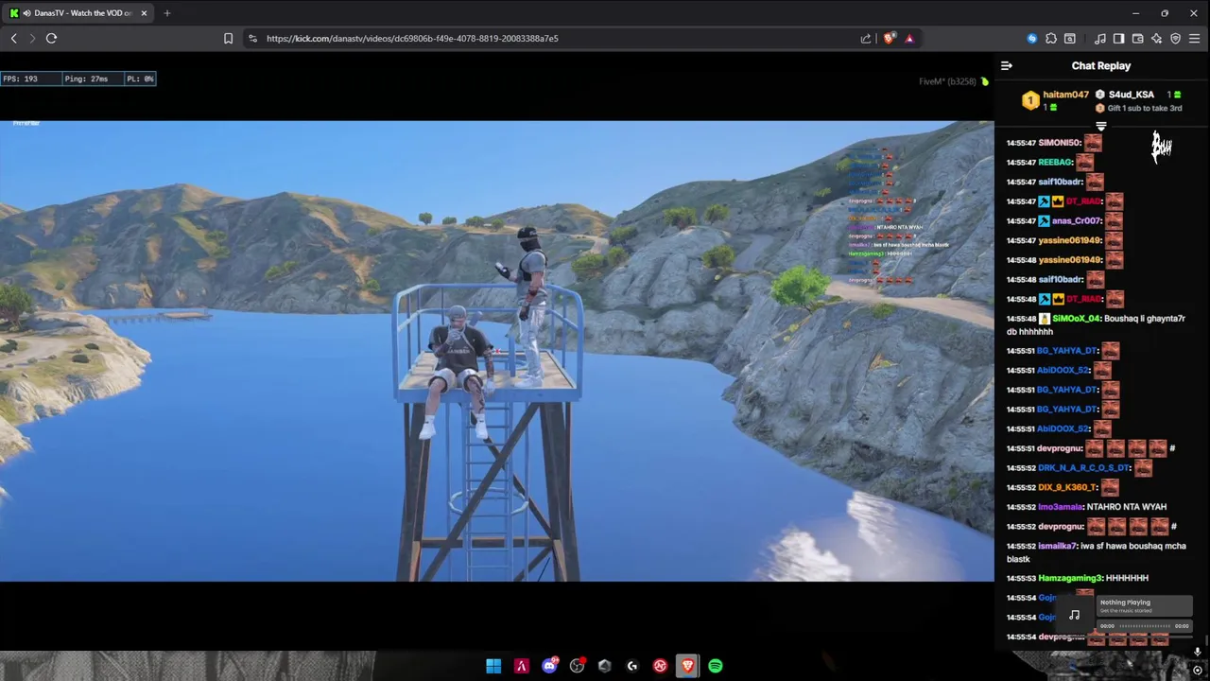Go back using browser back arrow
Viewport: 1210px width, 681px height.
[x=13, y=38]
